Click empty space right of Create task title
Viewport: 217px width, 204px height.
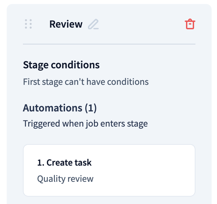tap(142, 163)
